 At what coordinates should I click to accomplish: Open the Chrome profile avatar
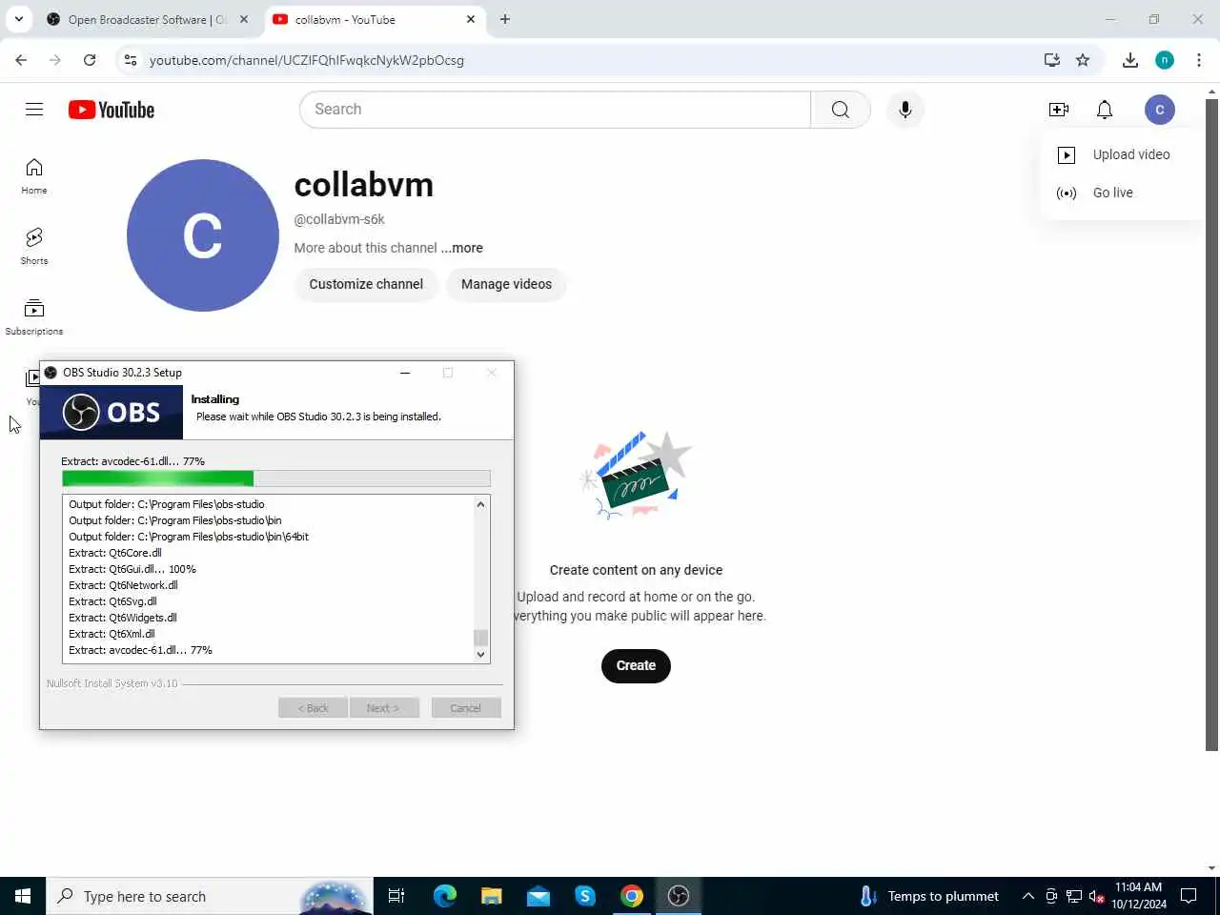pos(1165,60)
